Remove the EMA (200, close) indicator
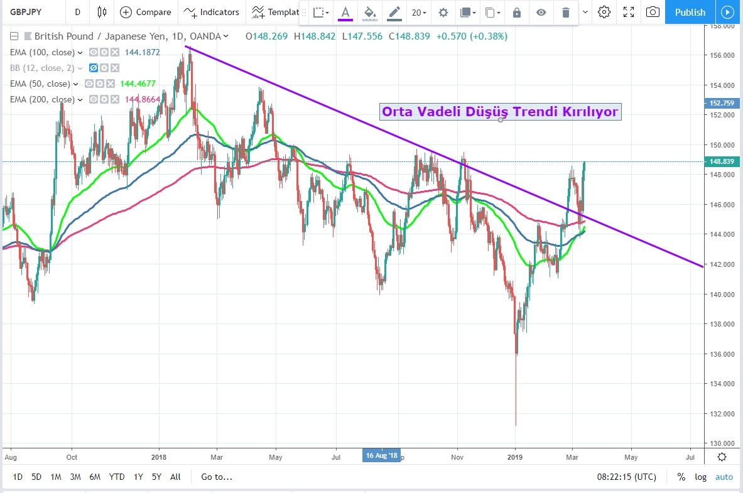The image size is (743, 493). tap(115, 99)
